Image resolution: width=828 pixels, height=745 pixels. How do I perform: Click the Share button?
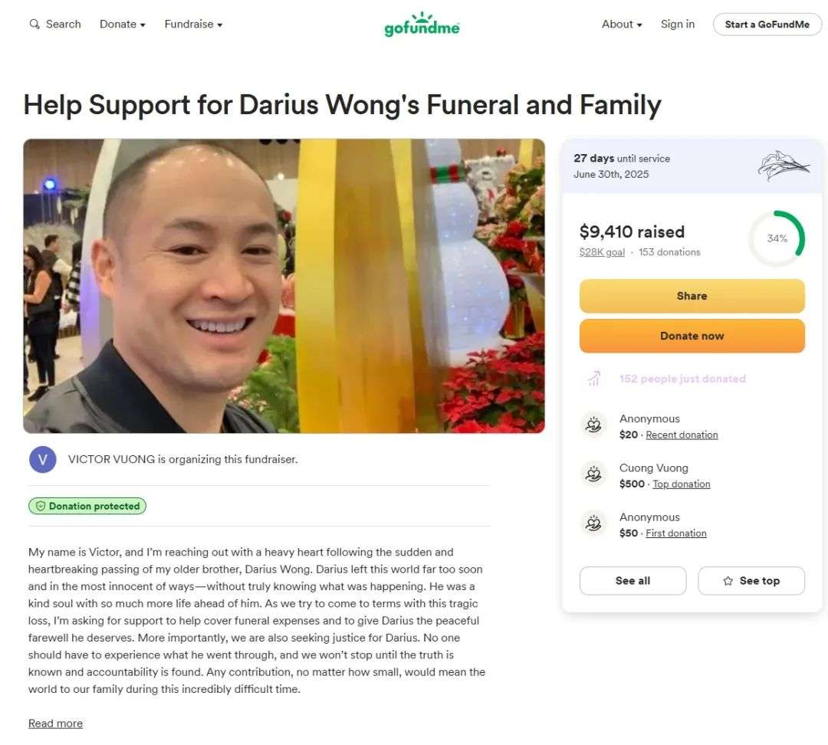(692, 296)
